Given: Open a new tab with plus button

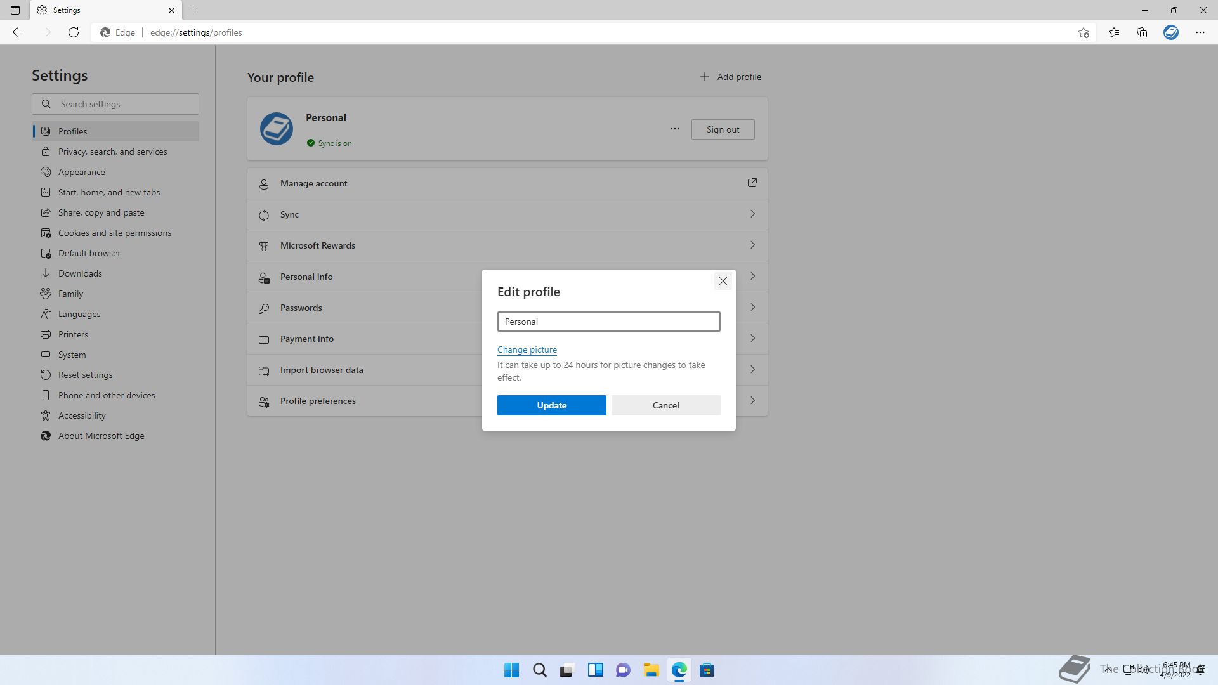Looking at the screenshot, I should 193,10.
